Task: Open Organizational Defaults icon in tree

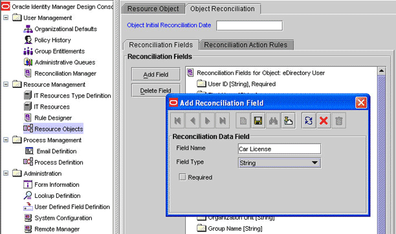Action: point(28,29)
